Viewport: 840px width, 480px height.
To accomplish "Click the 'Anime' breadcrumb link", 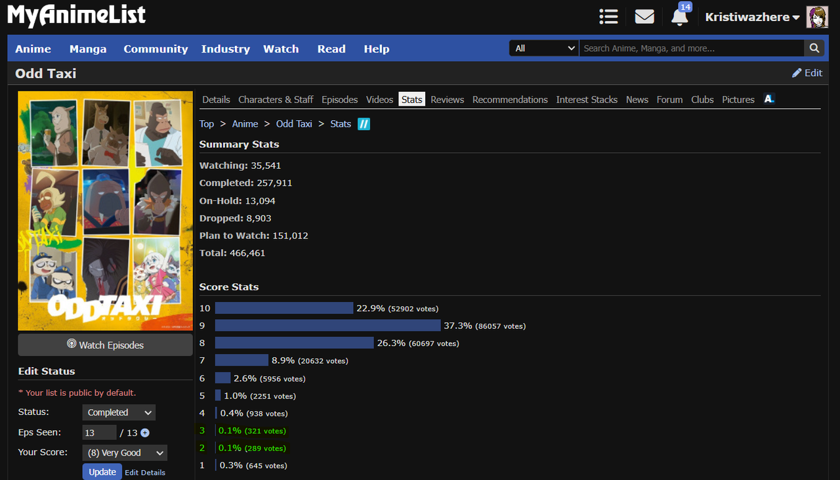I will [x=245, y=123].
